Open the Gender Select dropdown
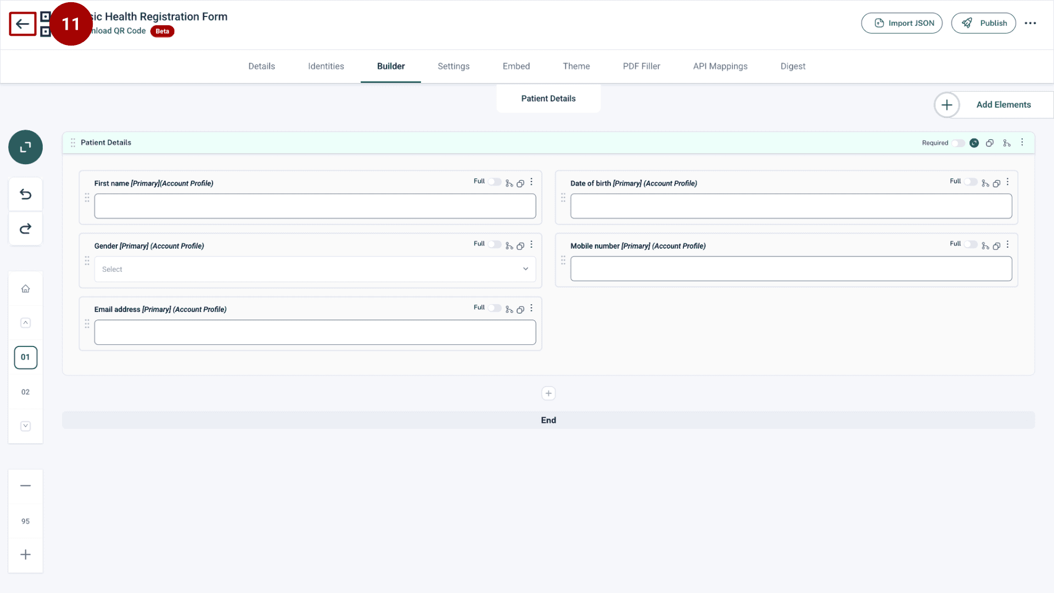Screen dimensions: 1054x593 point(315,269)
